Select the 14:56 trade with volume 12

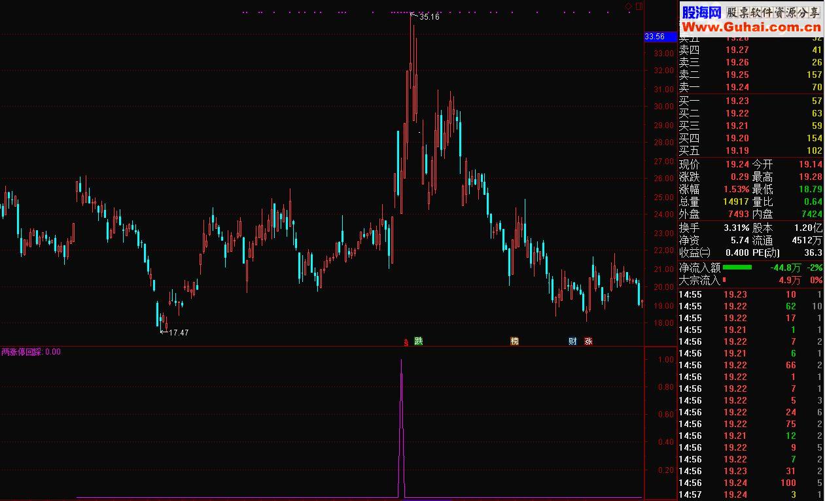click(x=751, y=436)
